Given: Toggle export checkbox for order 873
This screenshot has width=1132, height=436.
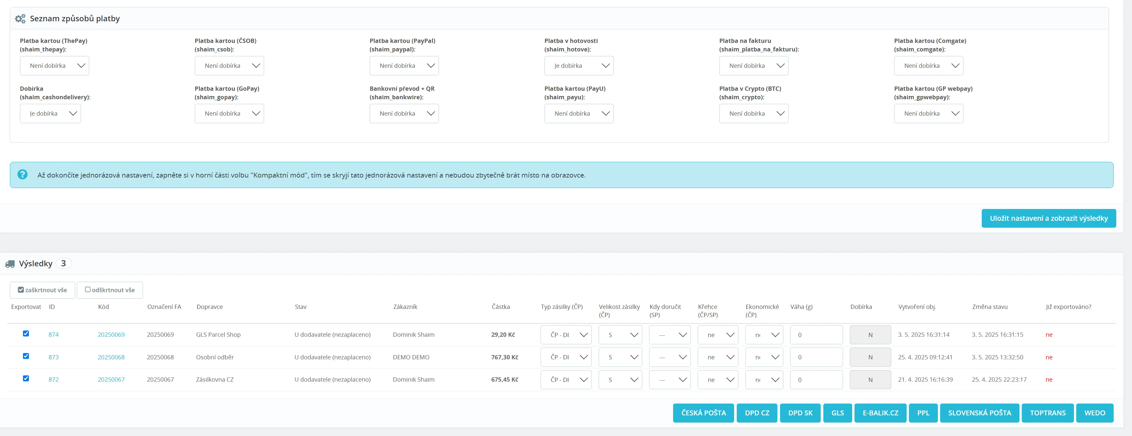Looking at the screenshot, I should coord(26,356).
